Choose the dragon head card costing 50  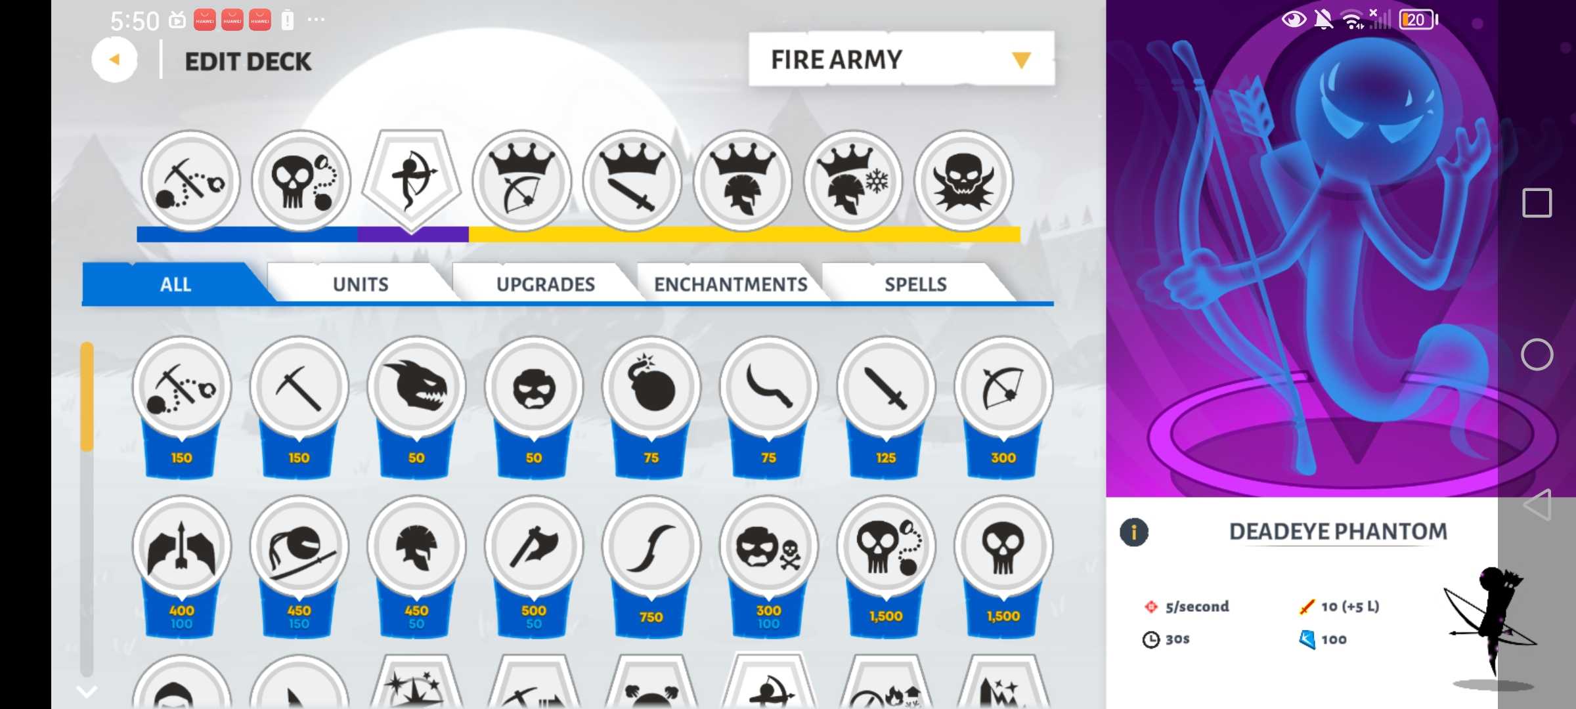tap(416, 407)
